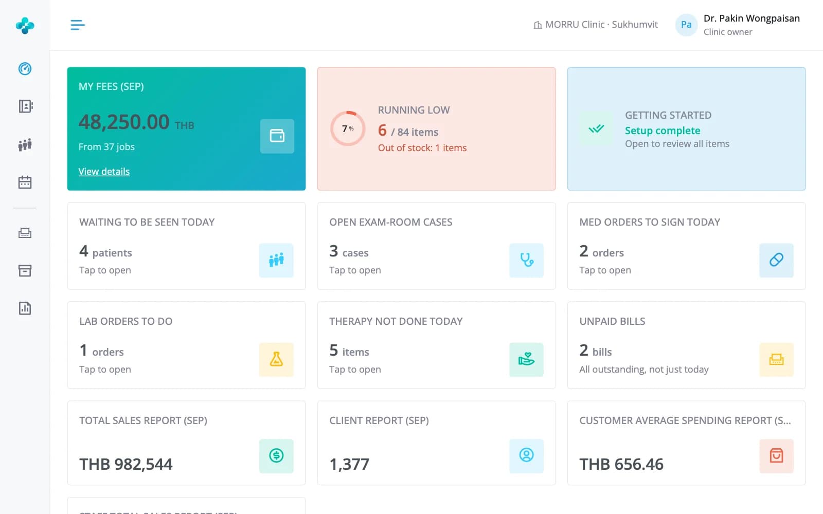
Task: Open the dashboard gauge sidebar icon
Action: coord(25,68)
